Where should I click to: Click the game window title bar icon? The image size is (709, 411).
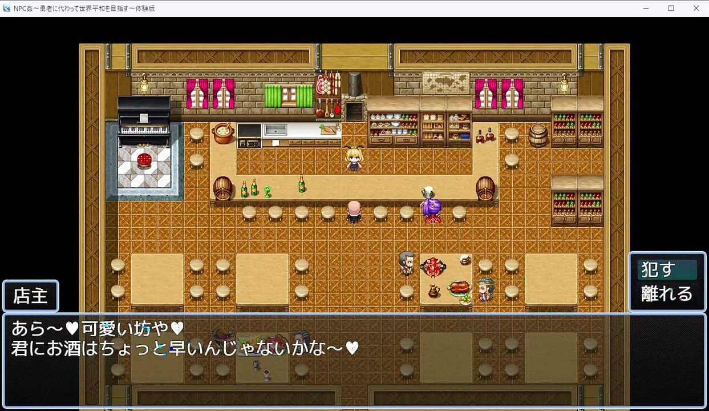point(7,9)
